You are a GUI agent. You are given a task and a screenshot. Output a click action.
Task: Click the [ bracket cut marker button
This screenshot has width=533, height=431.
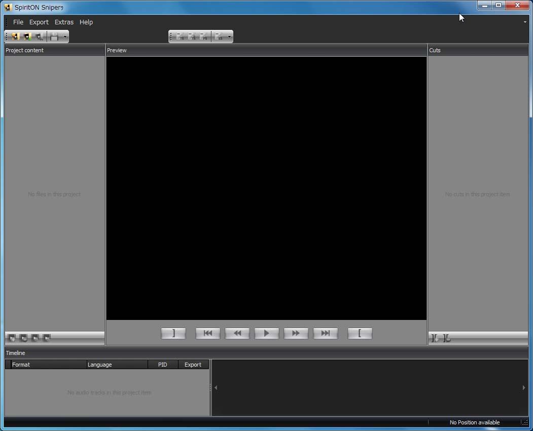click(x=360, y=334)
